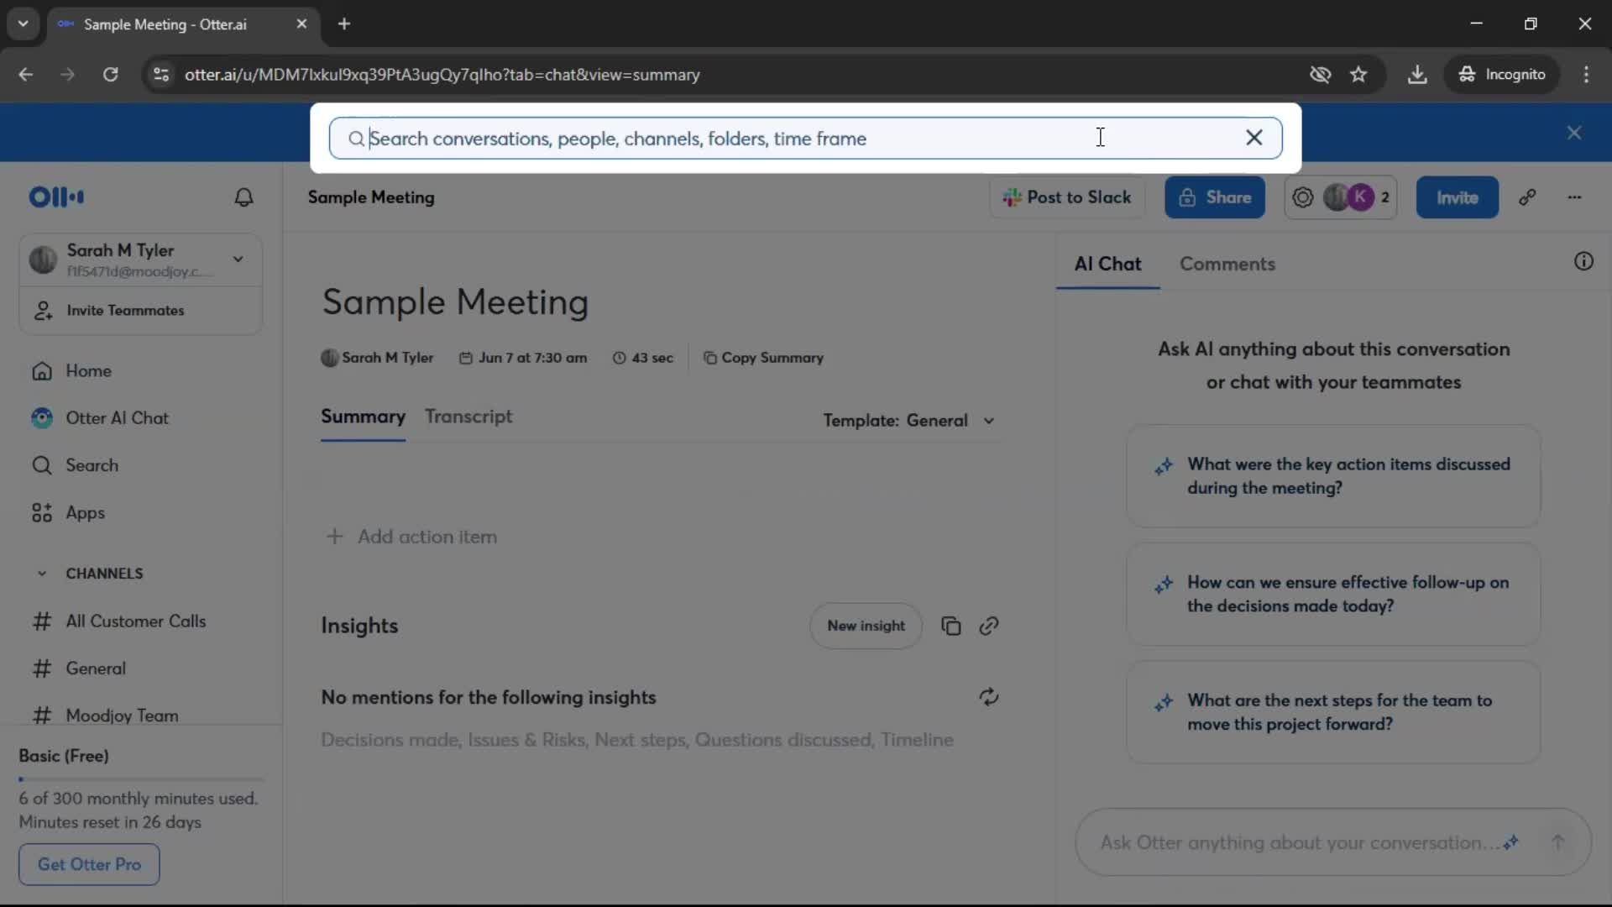Clear the search box with the X icon
The width and height of the screenshot is (1612, 907).
click(1253, 138)
